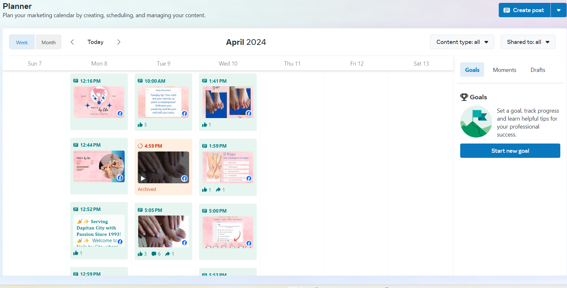The width and height of the screenshot is (567, 288).
Task: Click the Facebook badge on the 12:52 PM text post
Action: (120, 242)
